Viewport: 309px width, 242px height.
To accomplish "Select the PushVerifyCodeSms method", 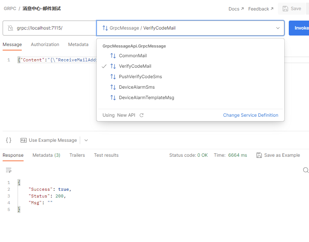I will pos(140,77).
